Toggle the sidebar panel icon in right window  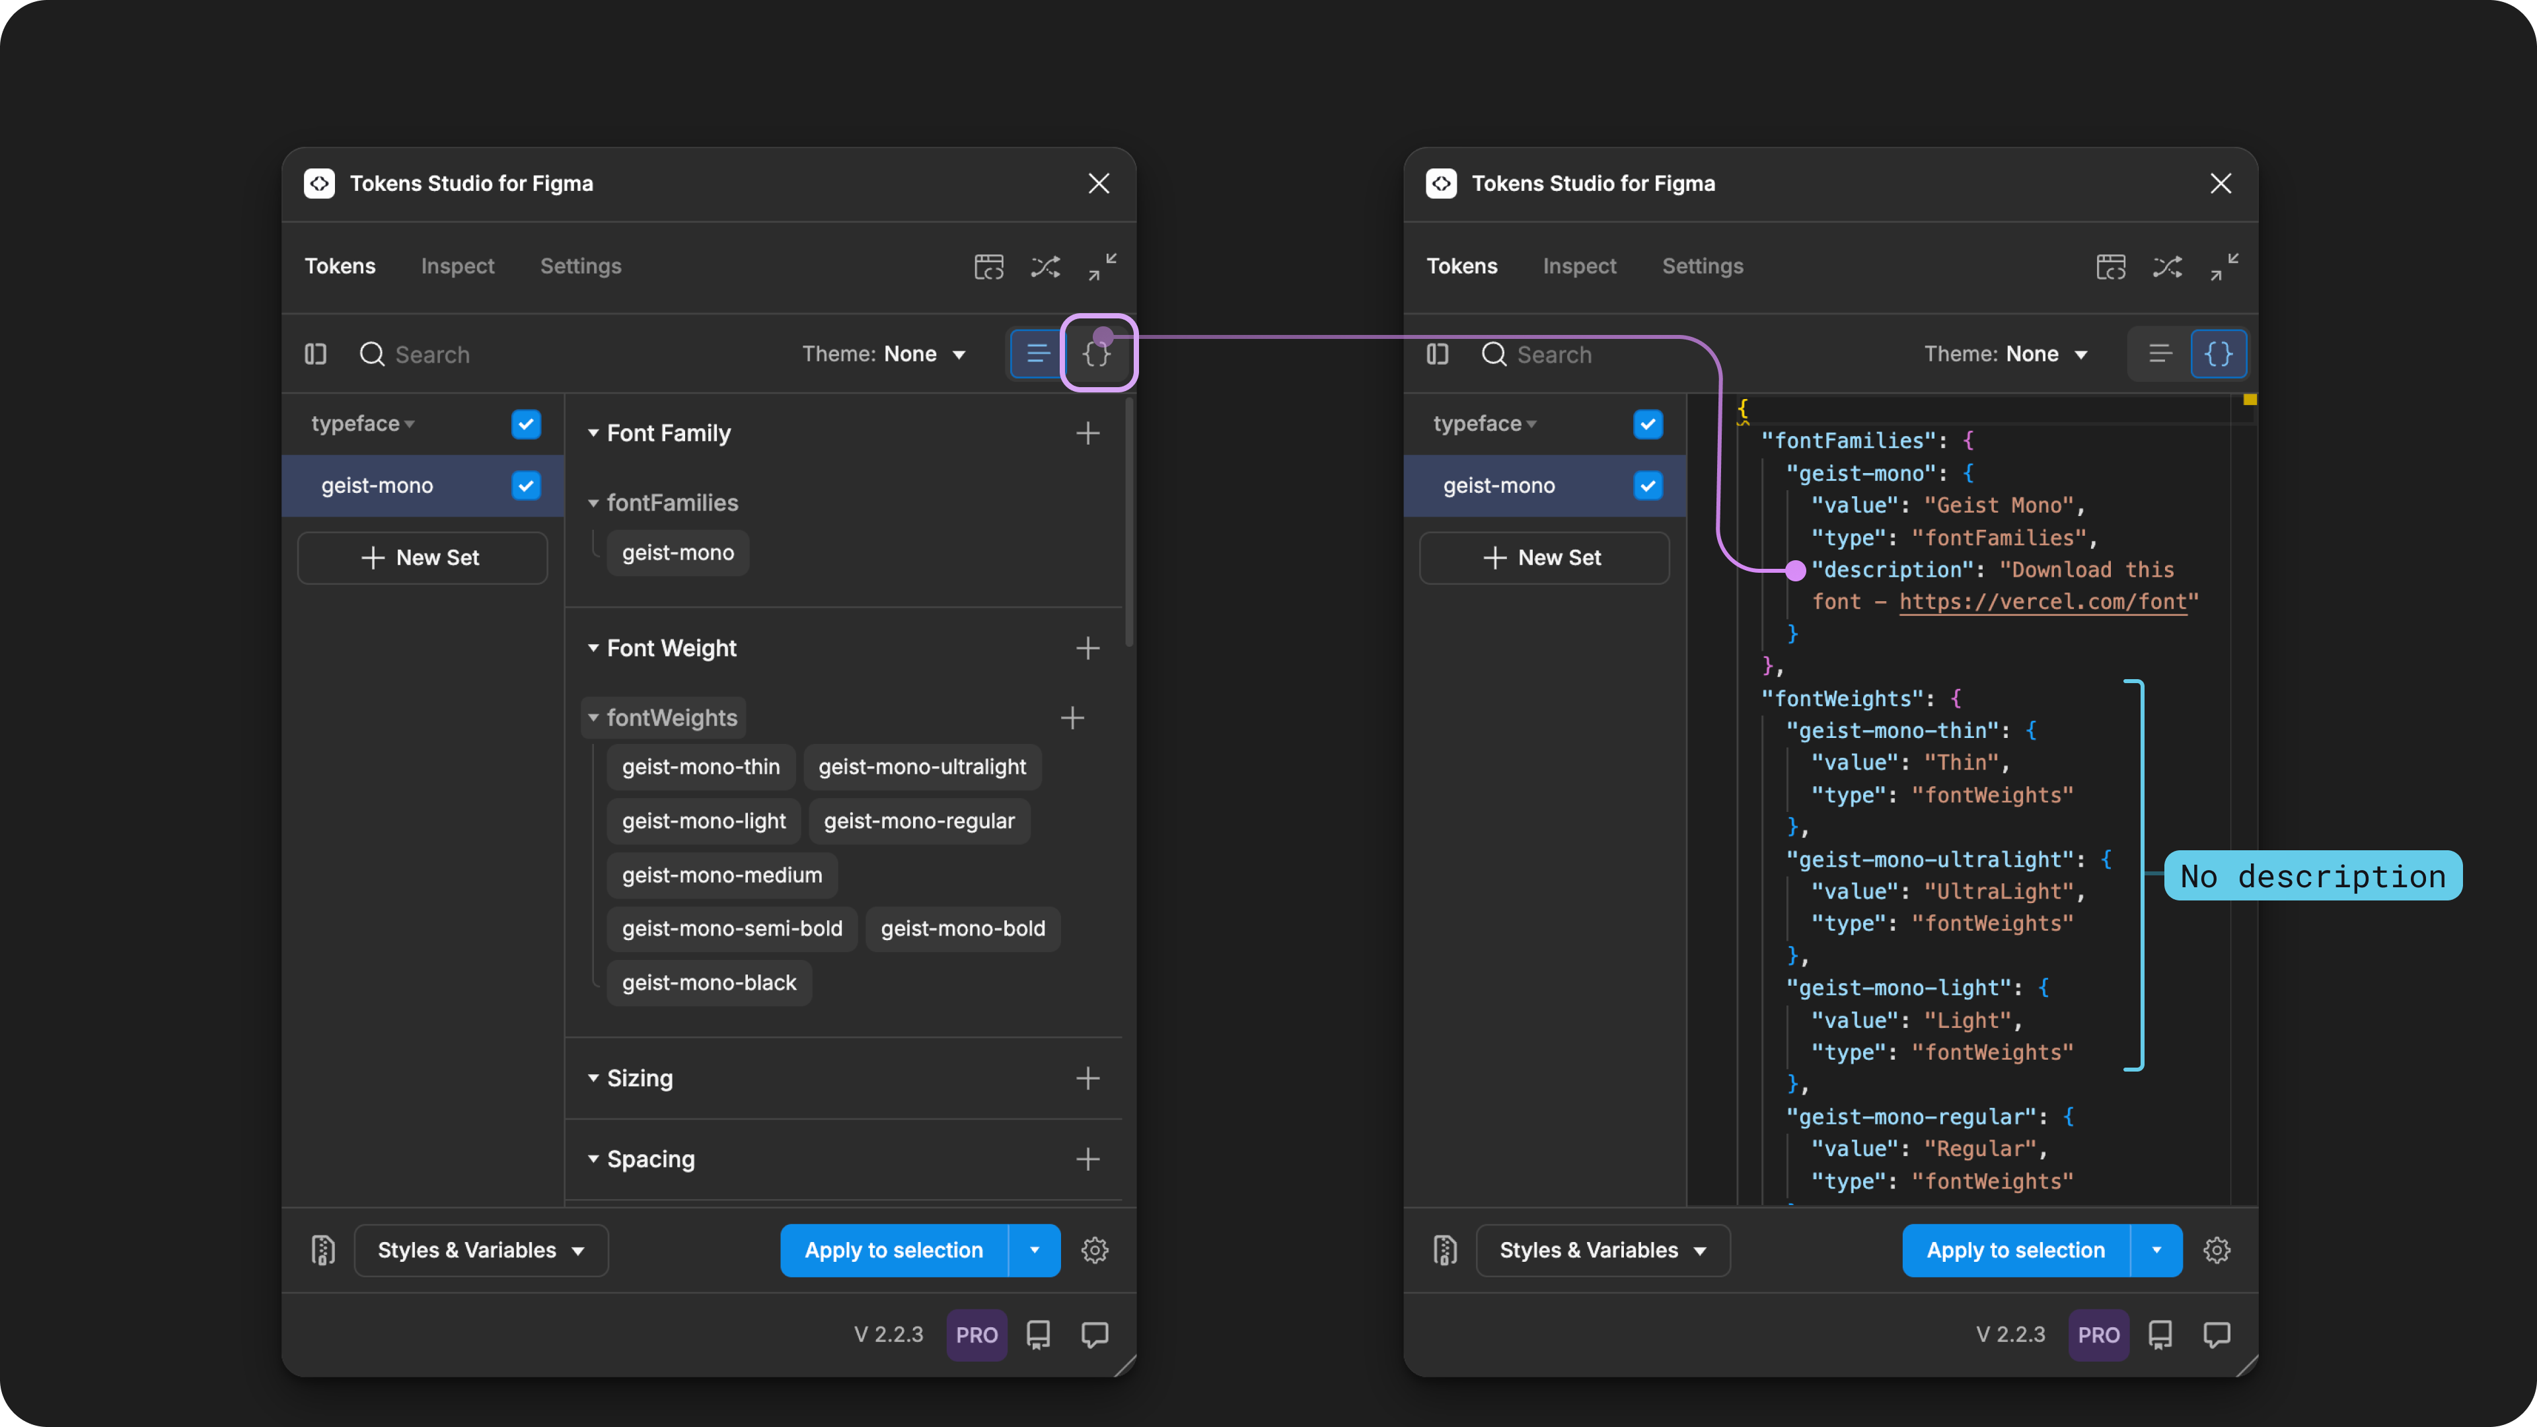pos(1437,353)
